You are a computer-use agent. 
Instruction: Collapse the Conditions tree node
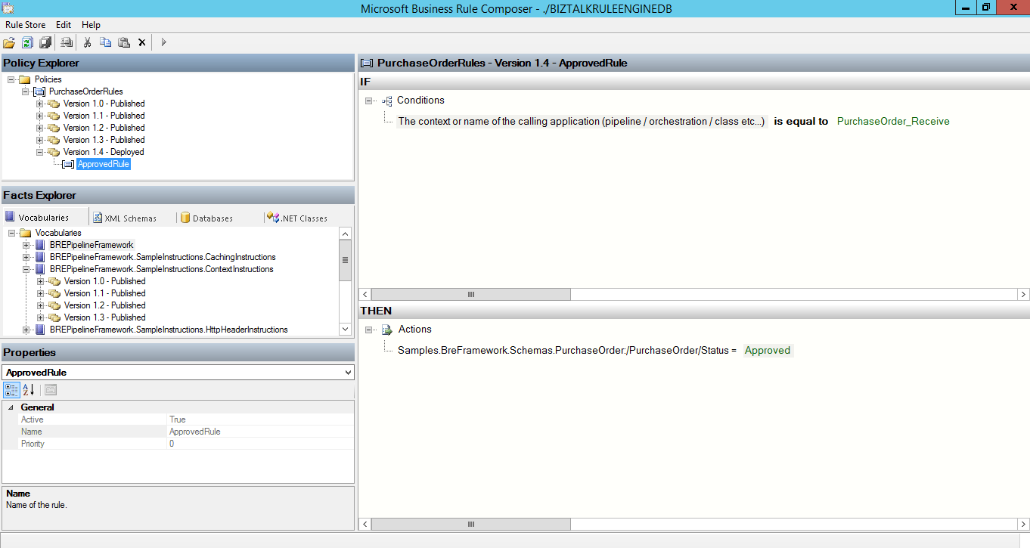[x=369, y=101]
